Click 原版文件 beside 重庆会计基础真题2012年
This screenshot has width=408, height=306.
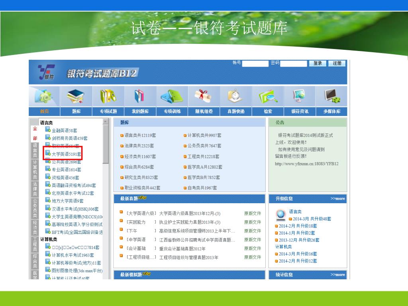pos(252,249)
